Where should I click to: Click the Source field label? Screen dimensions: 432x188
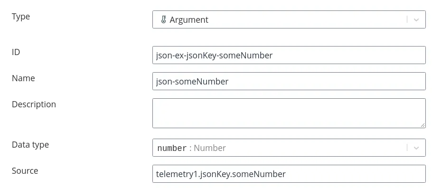(x=25, y=171)
